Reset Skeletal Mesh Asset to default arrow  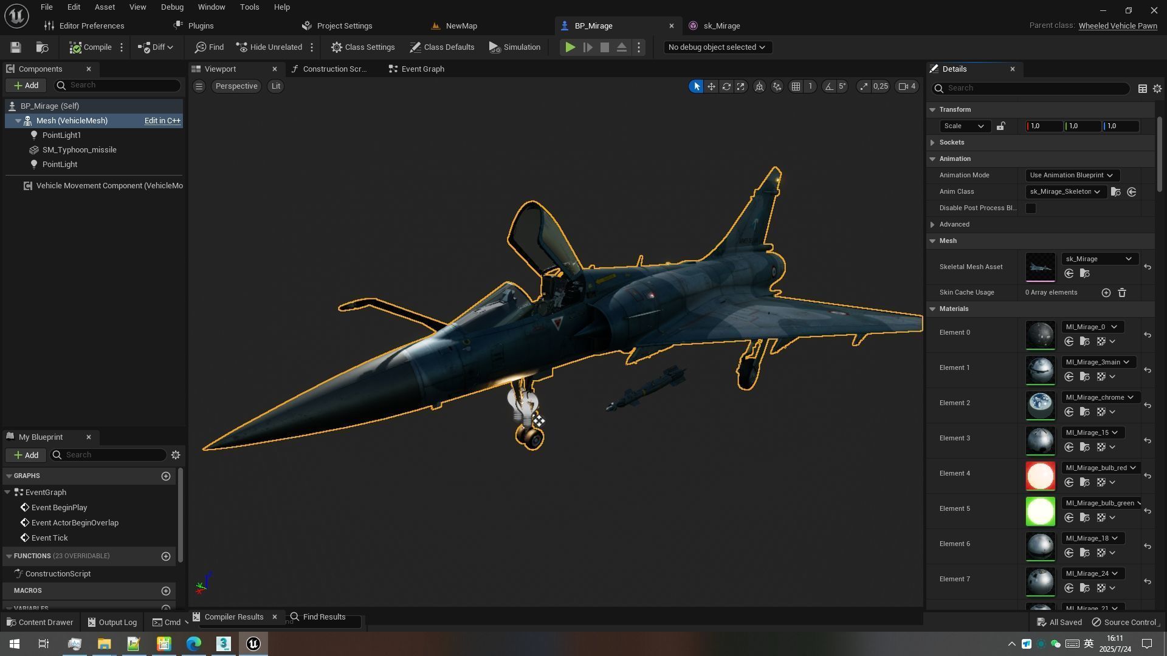click(x=1148, y=267)
